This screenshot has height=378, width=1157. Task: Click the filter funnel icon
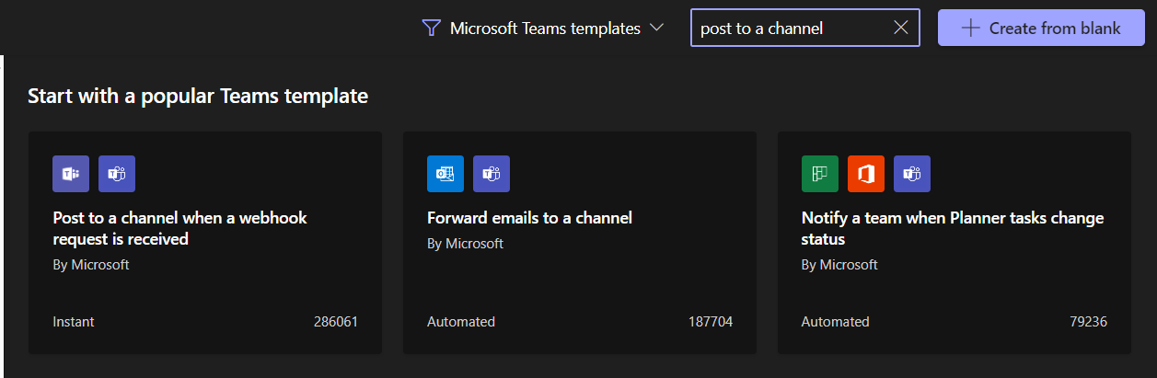[x=431, y=29]
